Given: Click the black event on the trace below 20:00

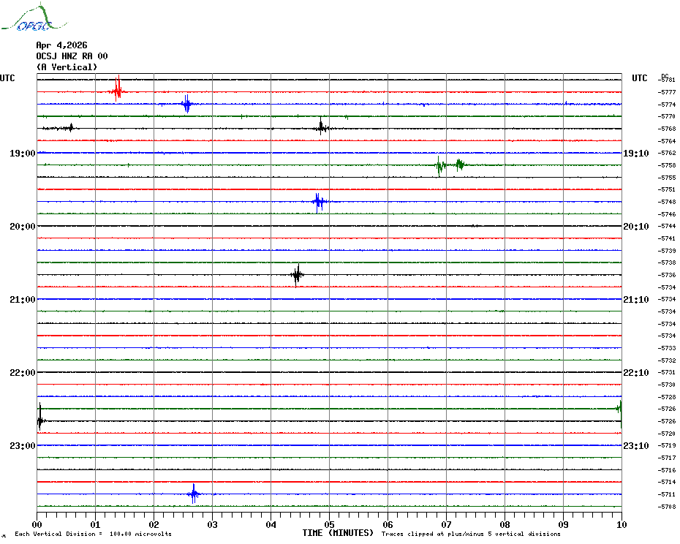Looking at the screenshot, I should 296,275.
